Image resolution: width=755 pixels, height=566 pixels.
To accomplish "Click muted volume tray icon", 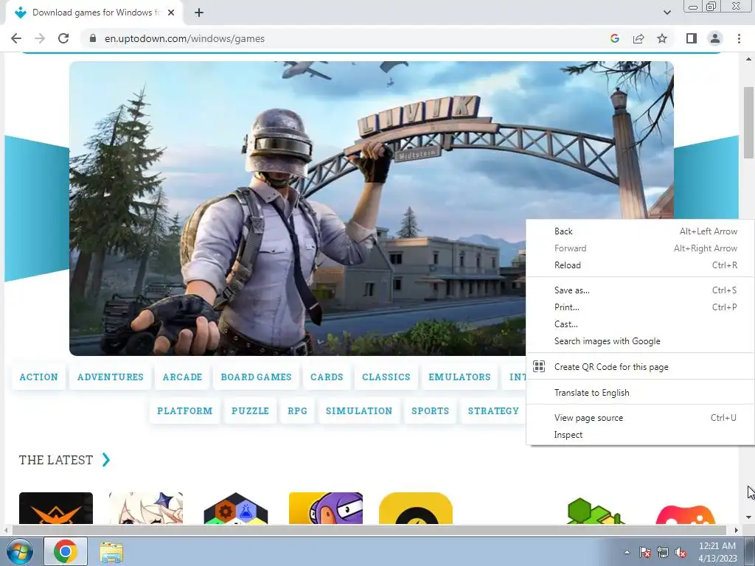I will (681, 552).
